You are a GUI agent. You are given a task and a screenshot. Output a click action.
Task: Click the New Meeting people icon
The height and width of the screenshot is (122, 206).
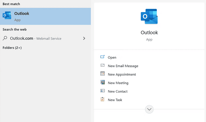(x=103, y=83)
